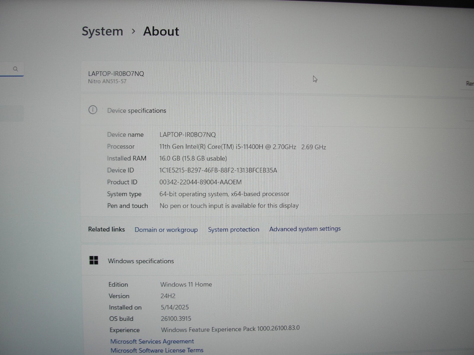Select the About heading in breadcrumb
This screenshot has height=355, width=474.
161,31
